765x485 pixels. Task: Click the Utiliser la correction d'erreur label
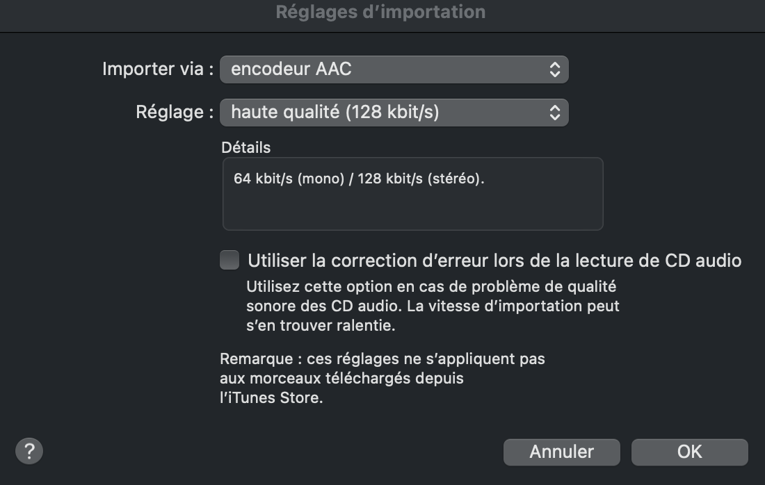click(494, 261)
